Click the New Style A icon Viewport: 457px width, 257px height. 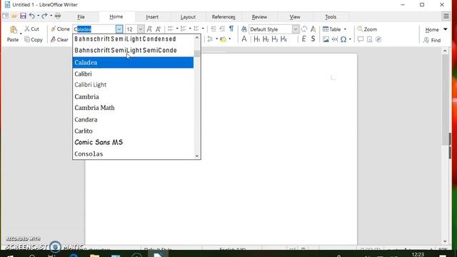313,29
